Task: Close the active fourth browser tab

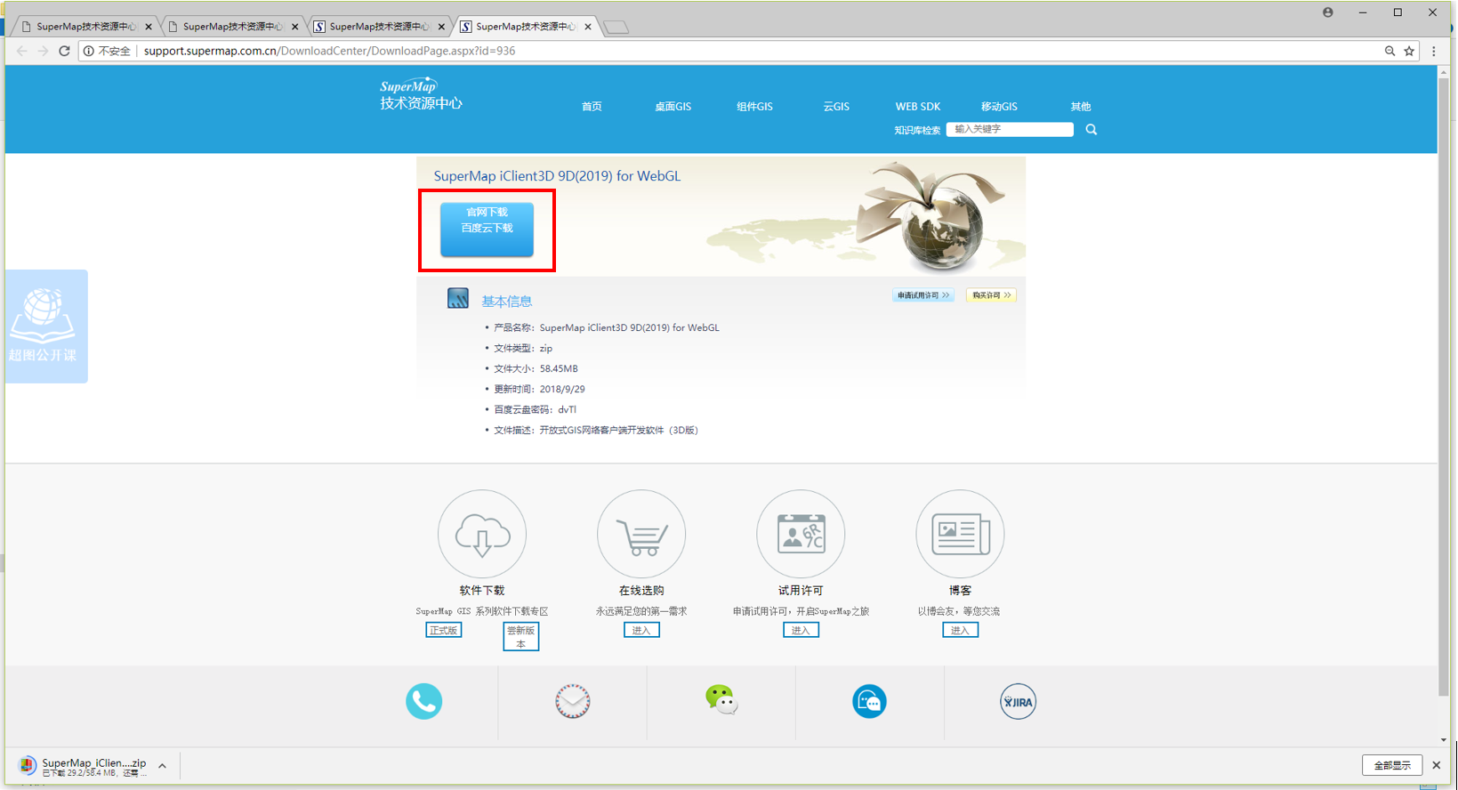Action: tap(588, 27)
